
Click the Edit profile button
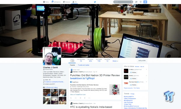142,61
